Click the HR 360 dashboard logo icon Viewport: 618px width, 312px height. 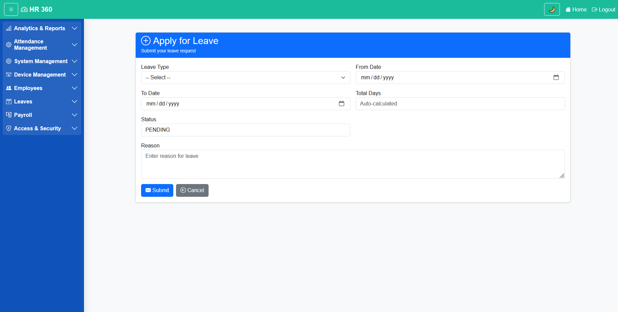[24, 9]
